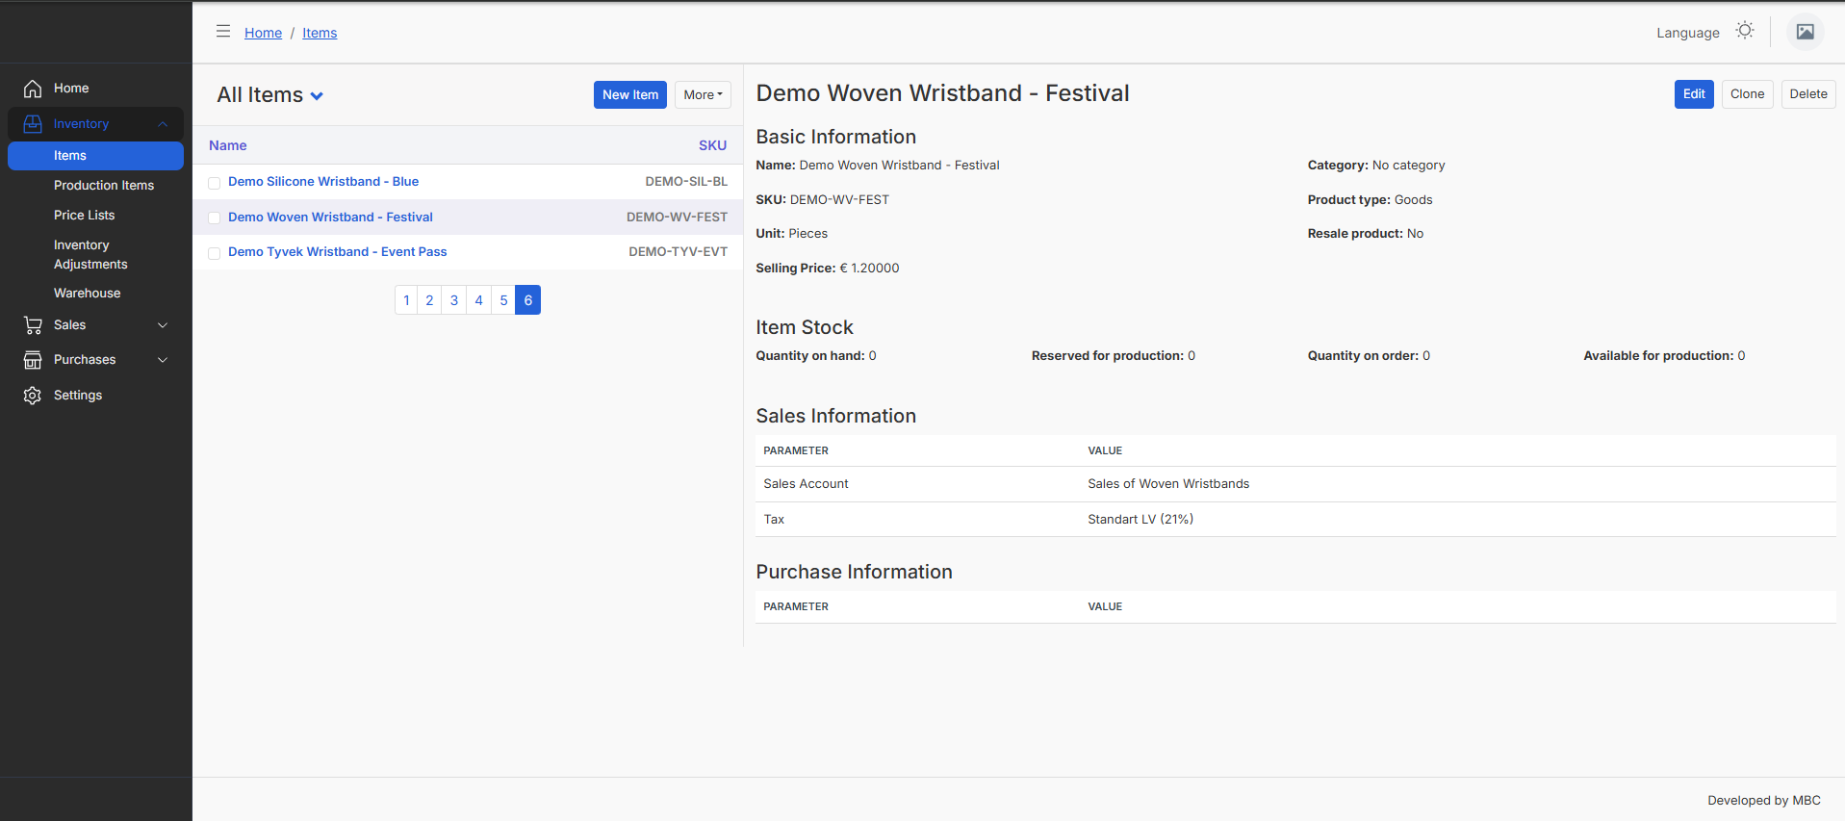Go to page 3 of items
The width and height of the screenshot is (1845, 821).
click(454, 300)
